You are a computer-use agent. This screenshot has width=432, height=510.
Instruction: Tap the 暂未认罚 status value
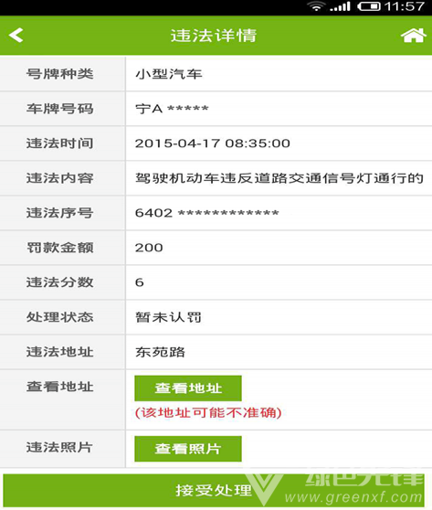point(168,317)
